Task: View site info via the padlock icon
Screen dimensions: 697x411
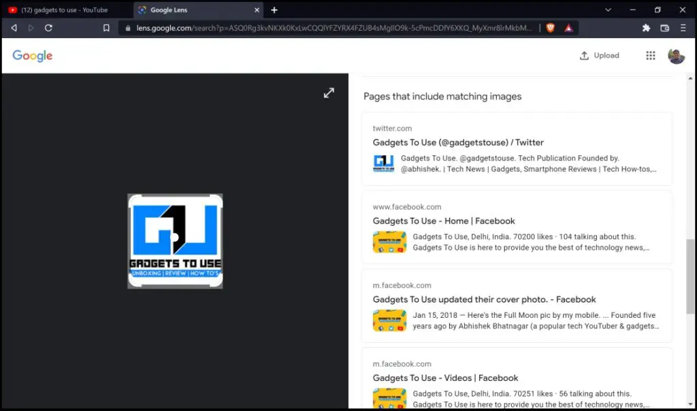Action: pos(128,28)
